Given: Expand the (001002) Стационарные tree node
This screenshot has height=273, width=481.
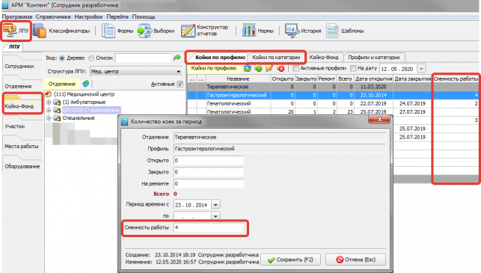Looking at the screenshot, I should tap(49, 110).
